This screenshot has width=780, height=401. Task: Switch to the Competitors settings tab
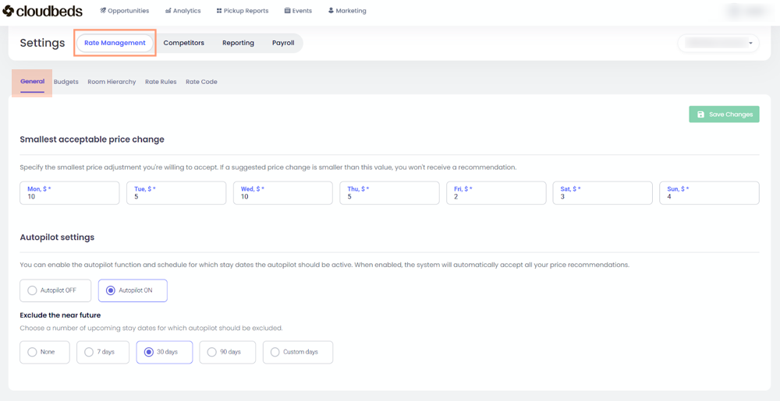point(183,43)
